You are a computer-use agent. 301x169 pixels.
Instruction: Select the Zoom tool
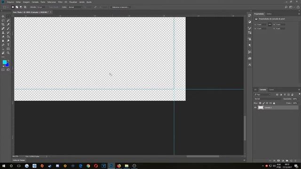[x=8, y=53]
